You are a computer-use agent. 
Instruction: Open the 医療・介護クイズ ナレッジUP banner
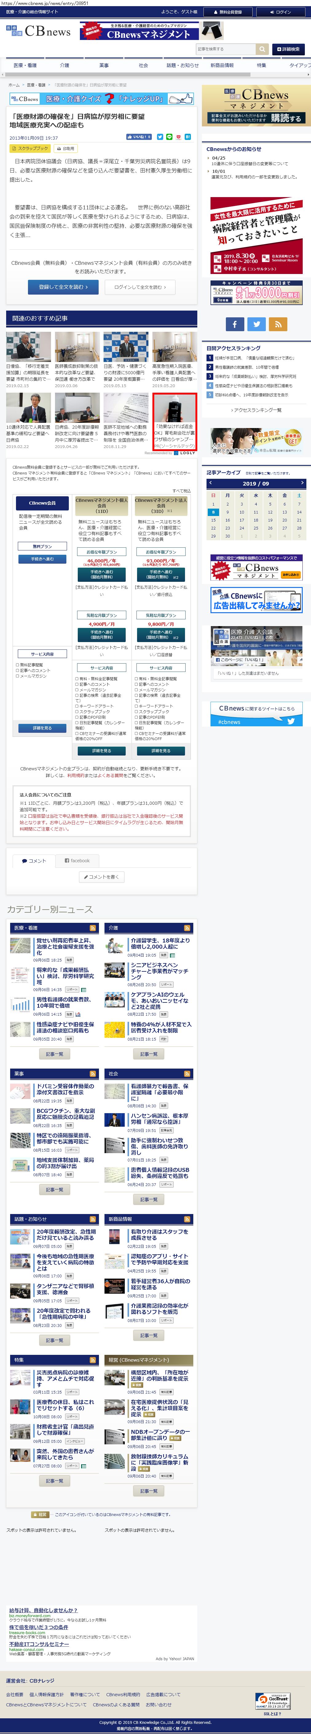[101, 98]
